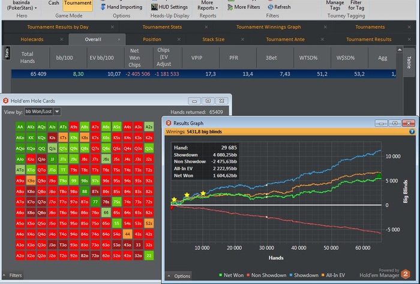Sort by WTSD% column header
Viewport: 420px width, 284px height.
tap(308, 58)
